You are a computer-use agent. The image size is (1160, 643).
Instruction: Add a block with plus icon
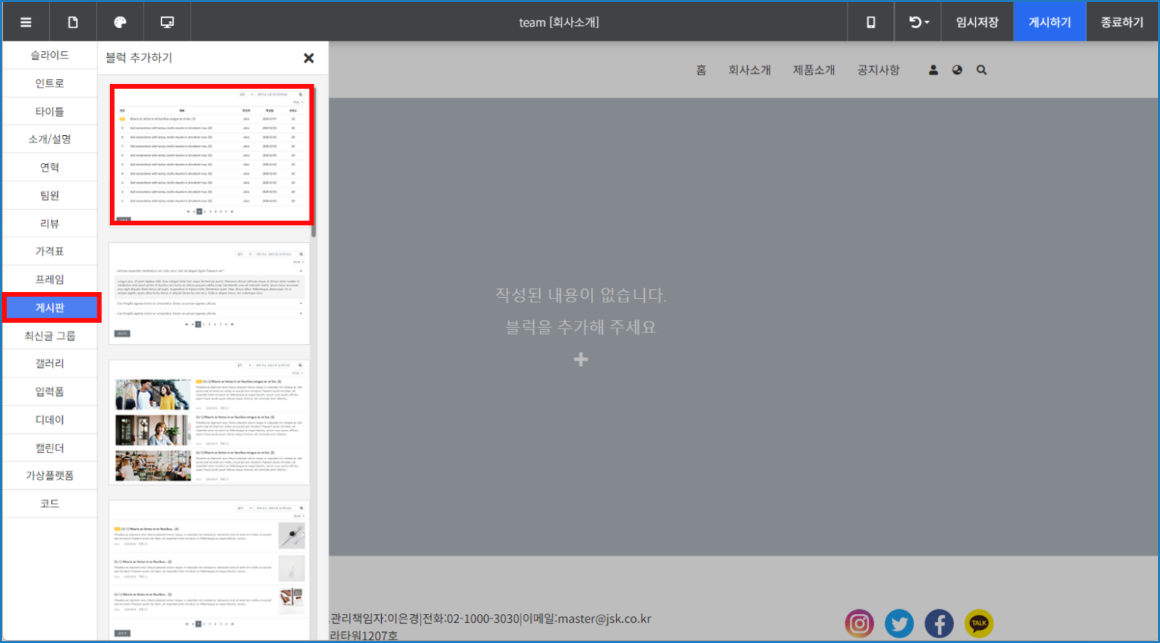581,359
